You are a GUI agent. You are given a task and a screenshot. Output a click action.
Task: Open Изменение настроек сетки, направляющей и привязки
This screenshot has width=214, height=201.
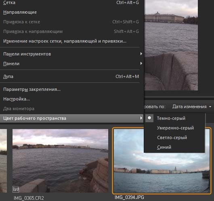pyautogui.click(x=71, y=41)
